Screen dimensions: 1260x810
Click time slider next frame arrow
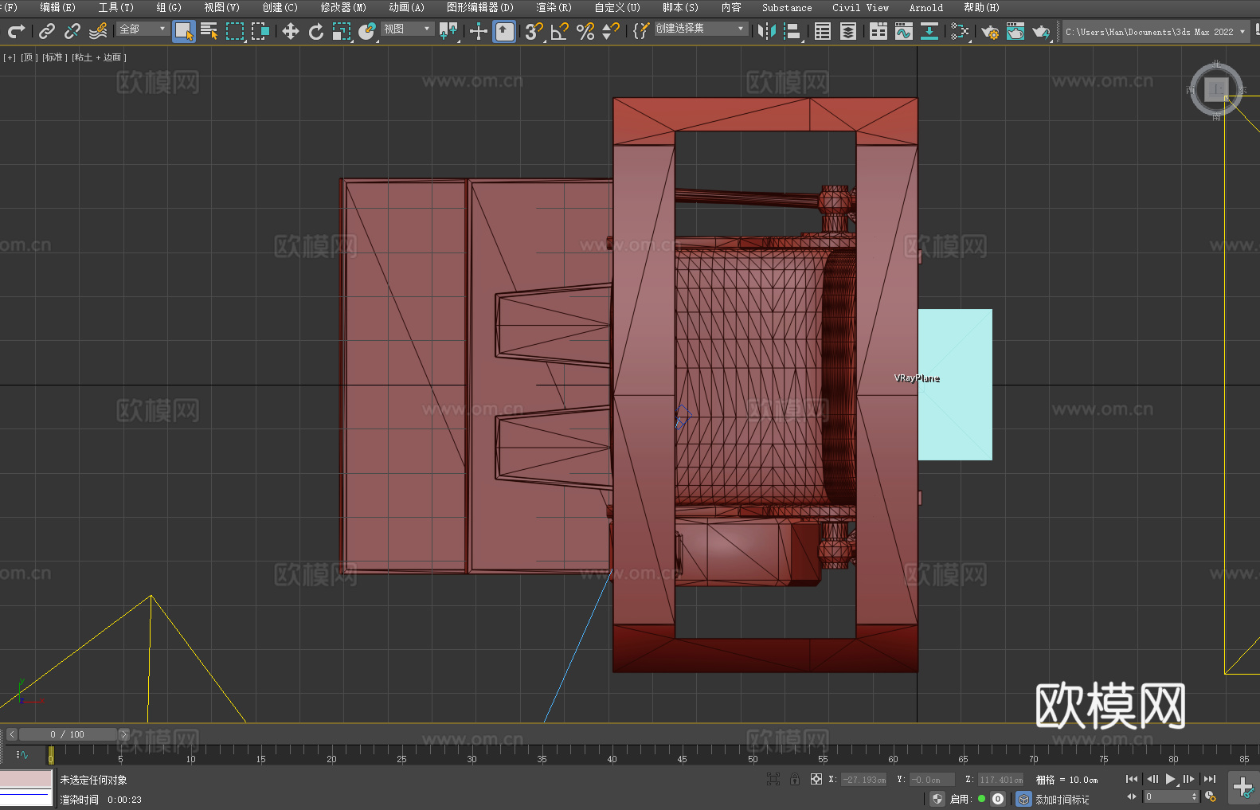click(x=123, y=734)
